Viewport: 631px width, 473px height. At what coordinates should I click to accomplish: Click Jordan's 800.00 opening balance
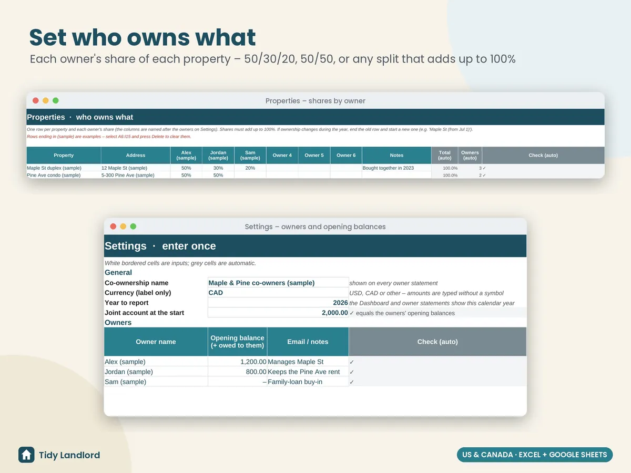point(238,372)
